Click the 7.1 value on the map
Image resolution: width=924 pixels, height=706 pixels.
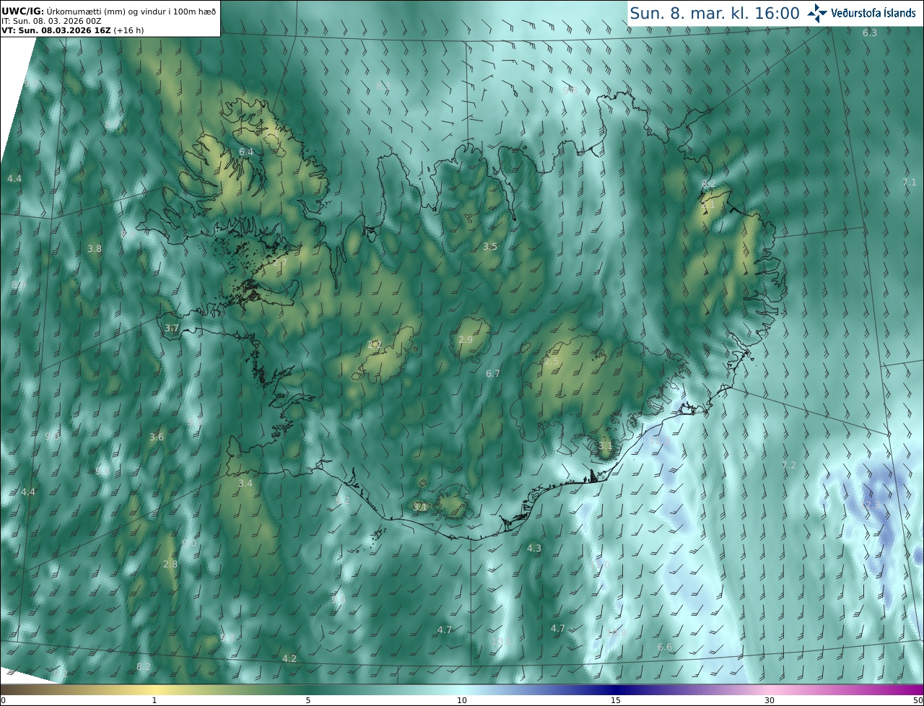click(x=910, y=182)
